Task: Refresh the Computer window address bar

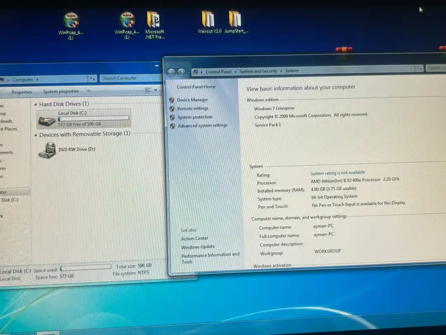Action: point(93,79)
